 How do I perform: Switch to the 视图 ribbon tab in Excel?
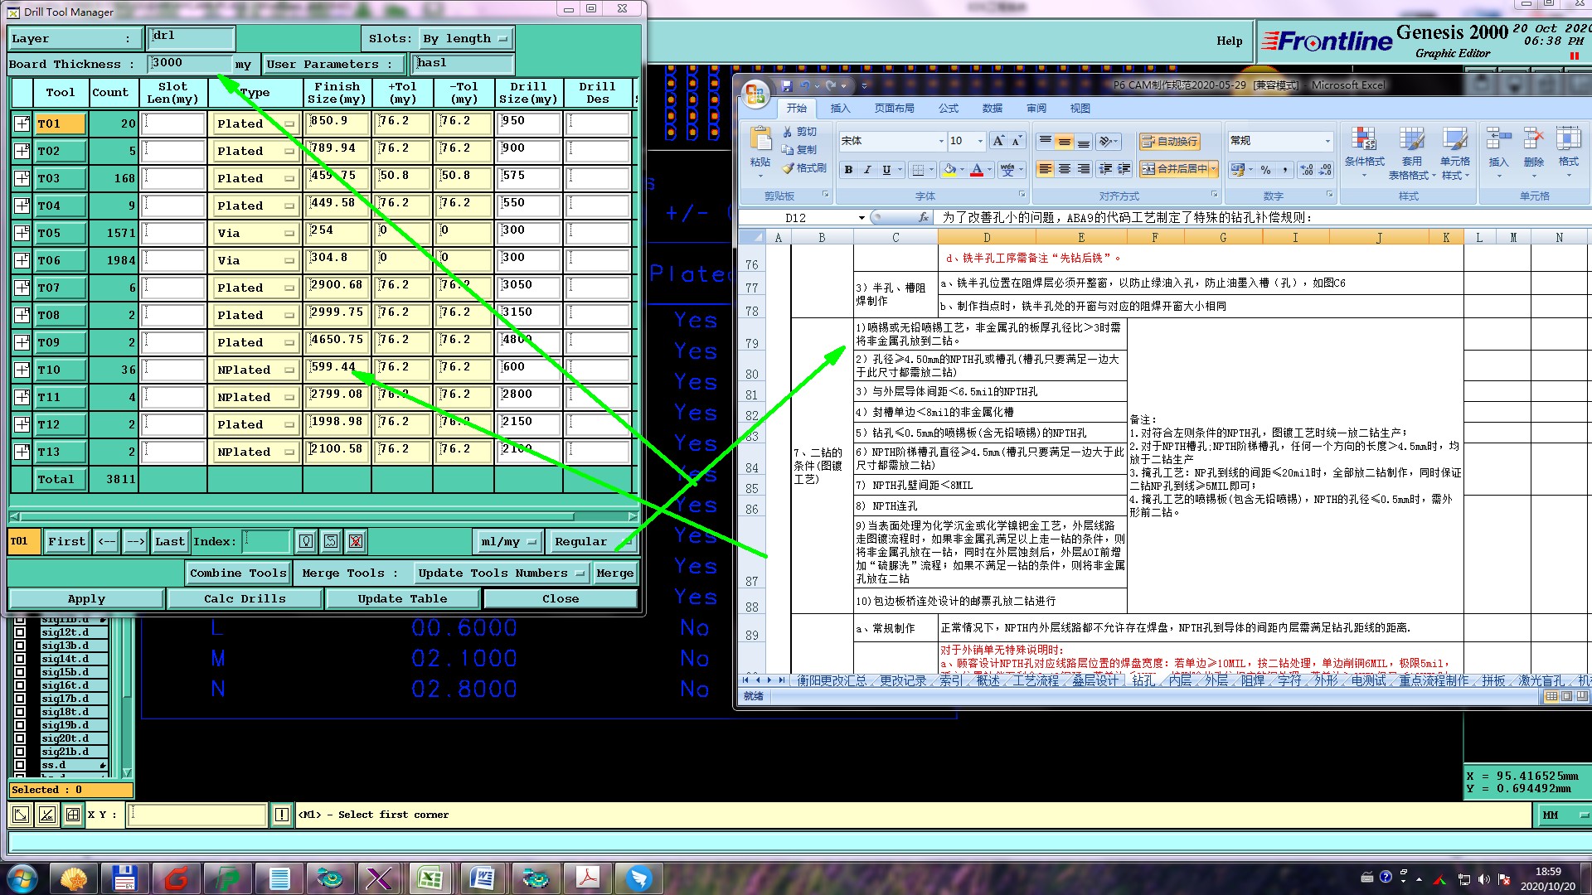1080,109
